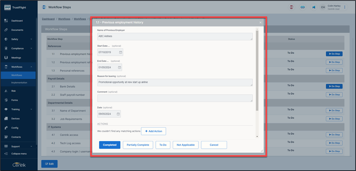Viewport: 356px width, 171px height.
Task: Mark the step as Completed
Action: click(110, 145)
